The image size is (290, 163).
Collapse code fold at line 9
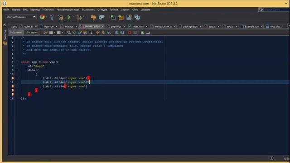[17, 70]
